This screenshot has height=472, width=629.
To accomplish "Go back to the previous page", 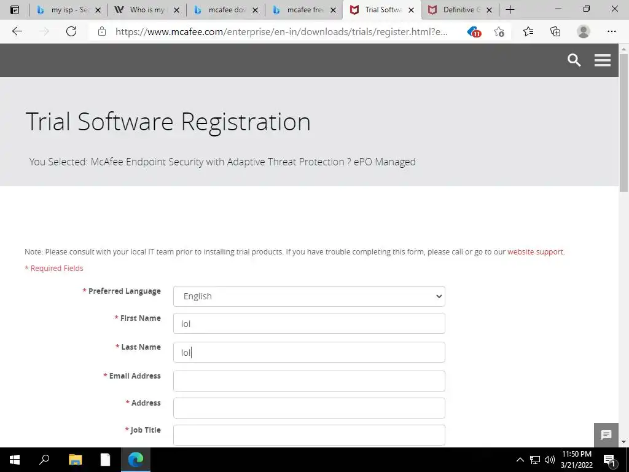I will tap(17, 31).
